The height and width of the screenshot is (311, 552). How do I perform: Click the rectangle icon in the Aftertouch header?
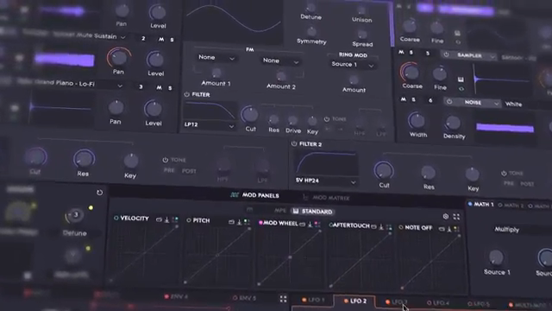pos(373,226)
